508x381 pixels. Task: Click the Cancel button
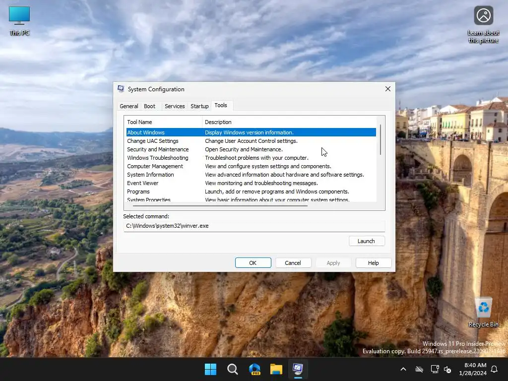293,263
